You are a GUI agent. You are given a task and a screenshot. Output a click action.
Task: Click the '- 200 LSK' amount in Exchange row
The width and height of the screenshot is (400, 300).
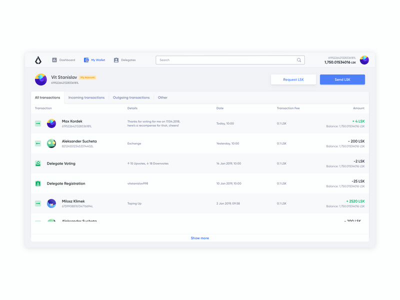tap(356, 141)
